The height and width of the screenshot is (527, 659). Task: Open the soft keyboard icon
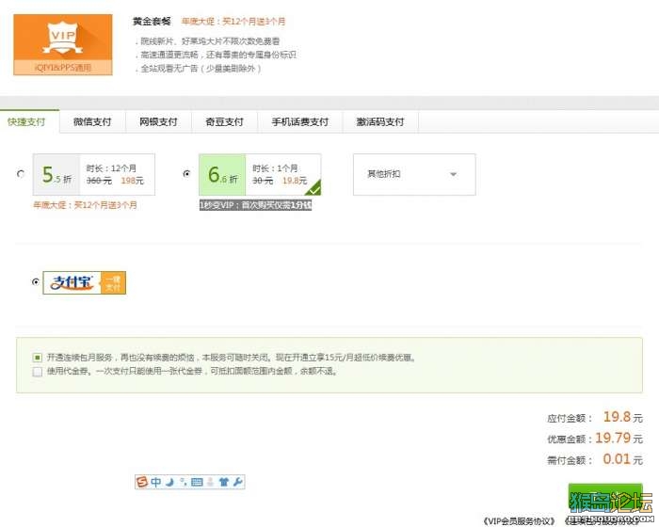[x=197, y=482]
